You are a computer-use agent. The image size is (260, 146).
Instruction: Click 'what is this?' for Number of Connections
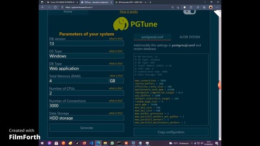116,101
